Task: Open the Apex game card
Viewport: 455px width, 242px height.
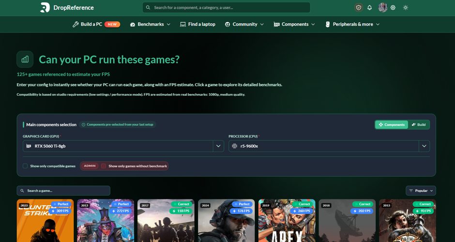Action: tap(287, 221)
